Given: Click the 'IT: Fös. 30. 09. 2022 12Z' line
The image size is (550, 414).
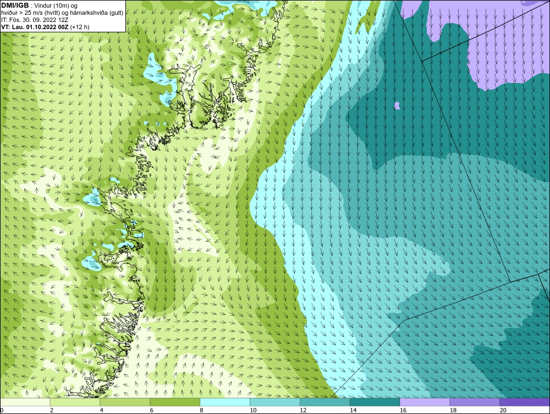Looking at the screenshot, I should 35,20.
